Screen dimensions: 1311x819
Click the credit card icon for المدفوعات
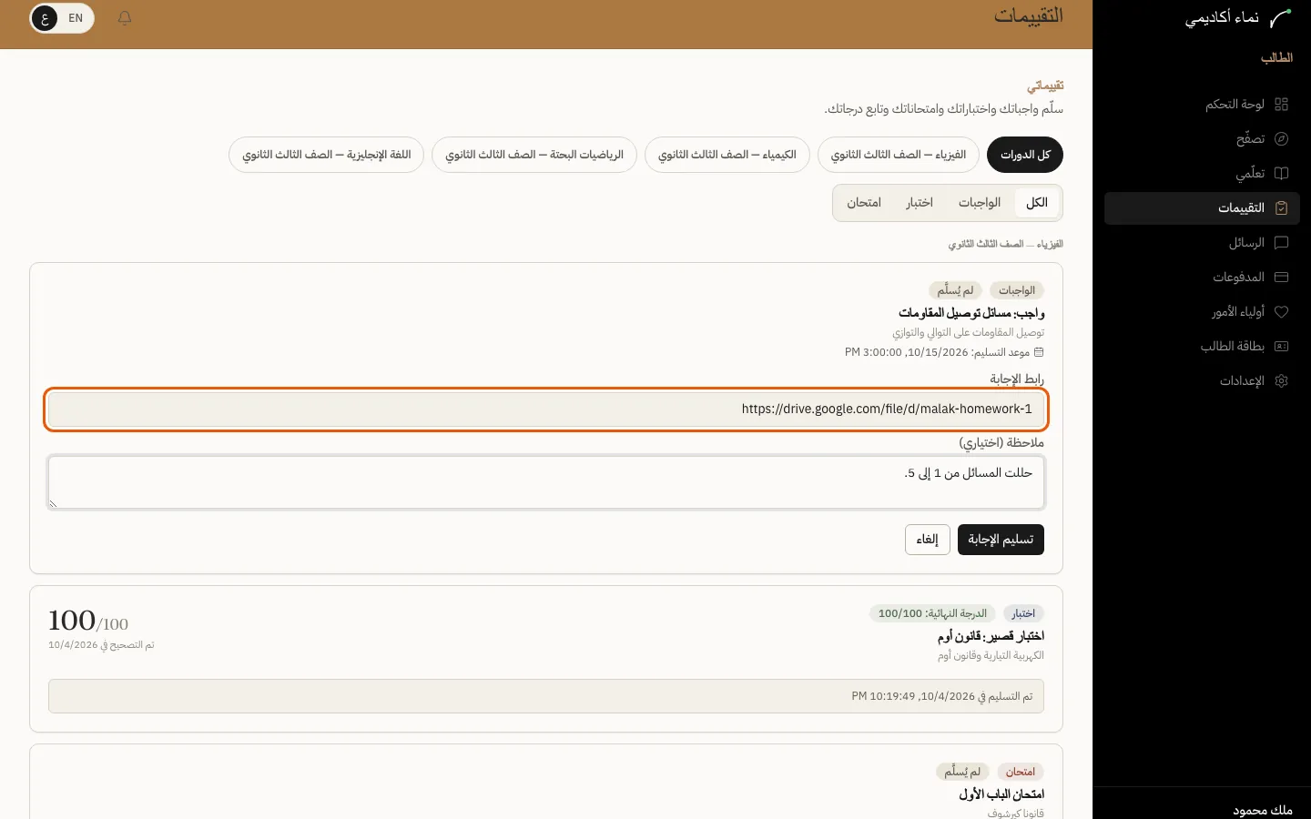(x=1282, y=278)
